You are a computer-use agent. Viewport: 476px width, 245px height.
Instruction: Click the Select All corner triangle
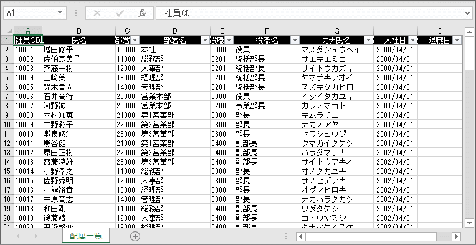click(9, 31)
